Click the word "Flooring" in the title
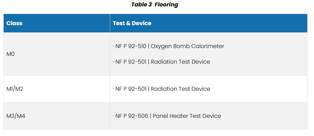Screen dimensions: 314x136 point(166,4)
